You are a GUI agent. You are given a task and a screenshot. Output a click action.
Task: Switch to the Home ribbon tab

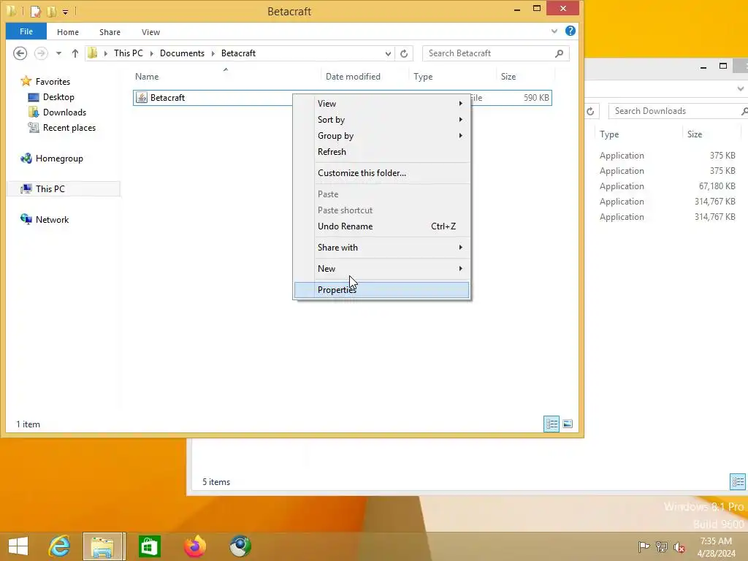(x=68, y=32)
